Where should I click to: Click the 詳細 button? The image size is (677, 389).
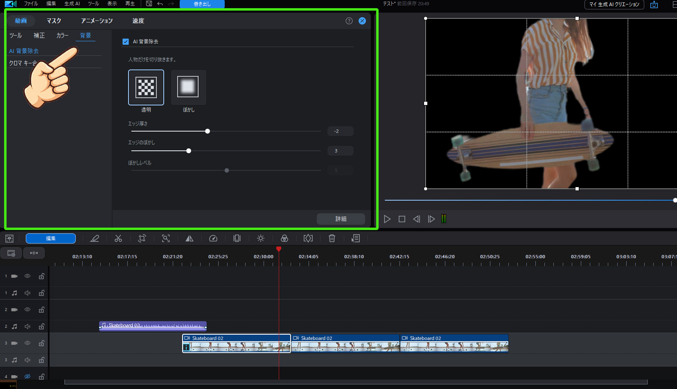pos(341,219)
